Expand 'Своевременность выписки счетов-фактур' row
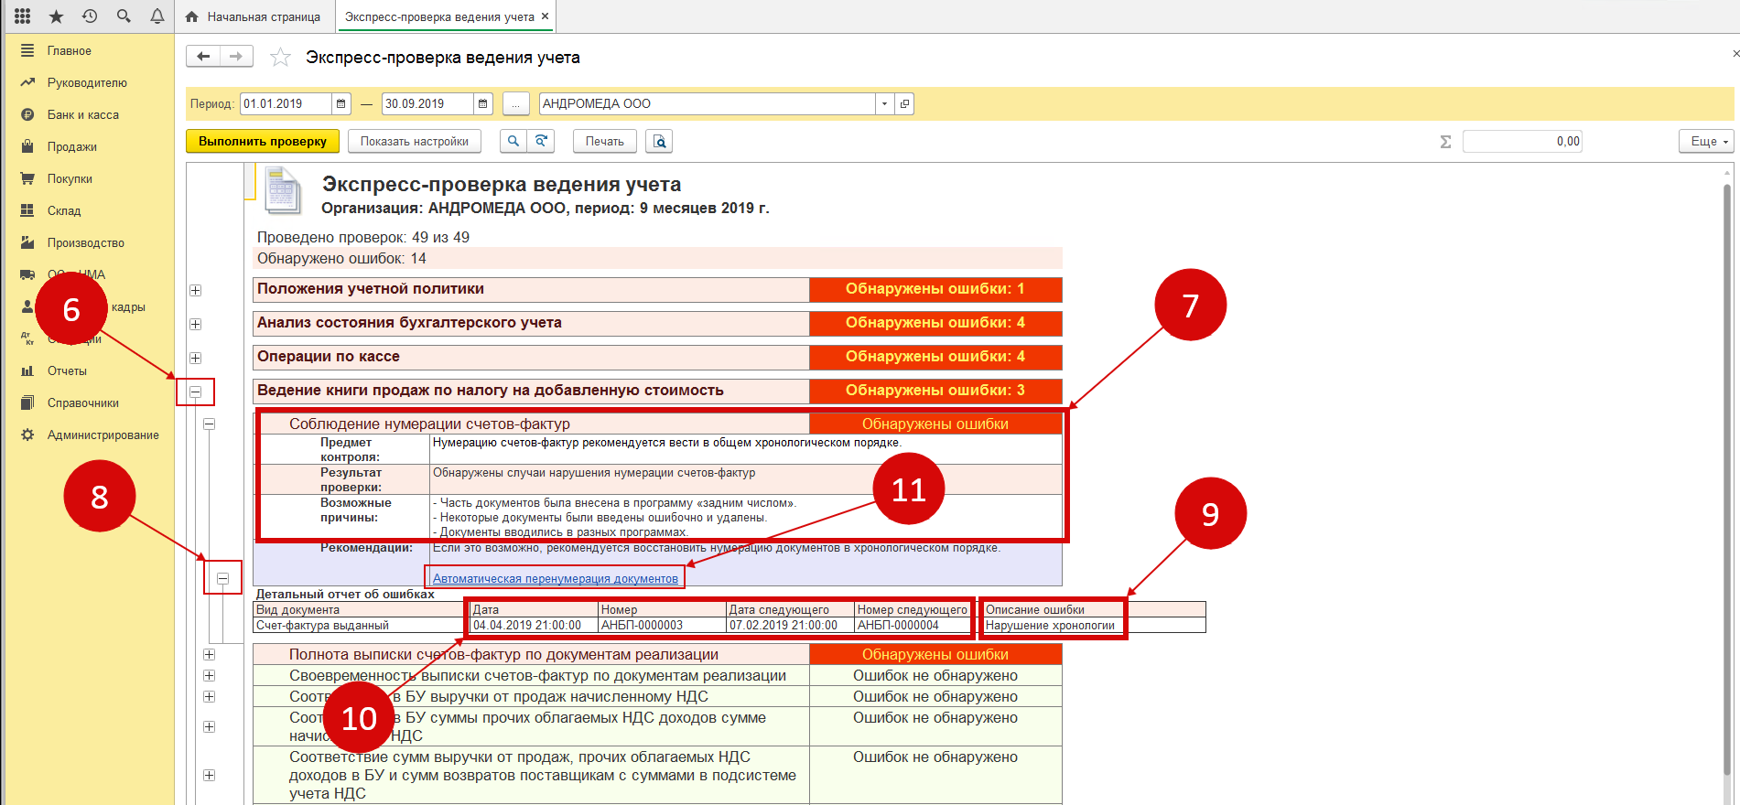The width and height of the screenshot is (1740, 805). coord(209,675)
